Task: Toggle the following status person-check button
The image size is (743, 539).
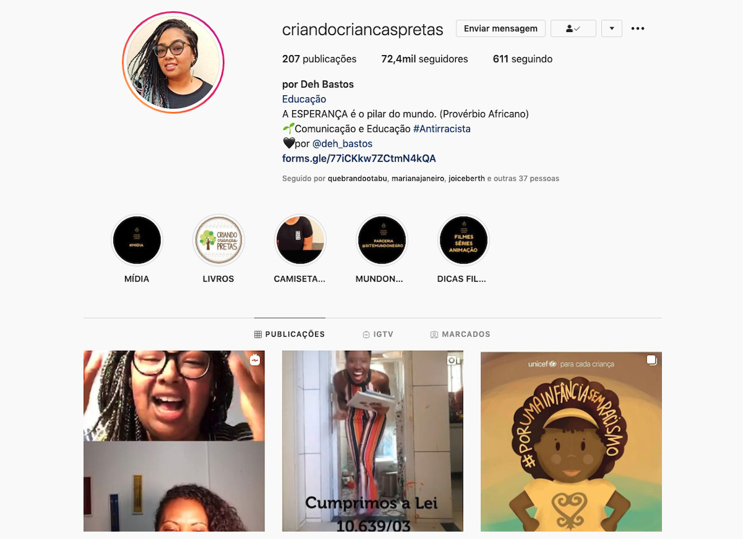Action: (x=573, y=28)
